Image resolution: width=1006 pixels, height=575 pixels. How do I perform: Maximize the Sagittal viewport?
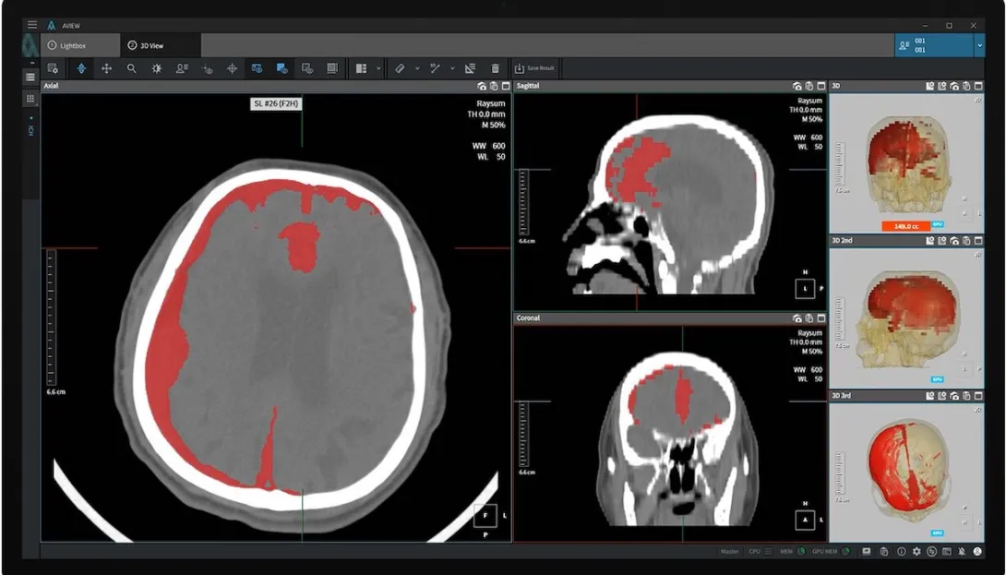821,85
